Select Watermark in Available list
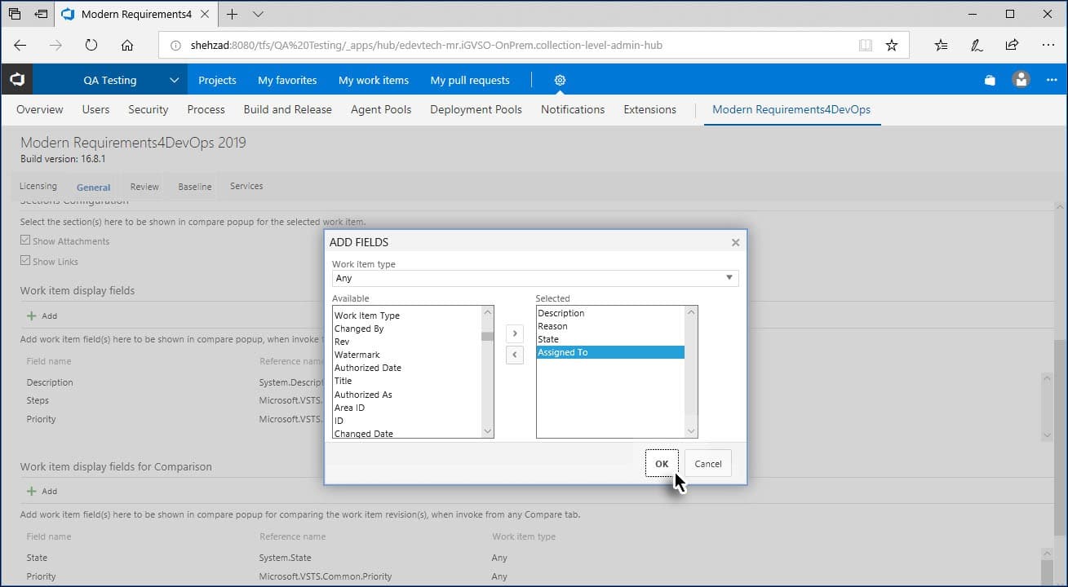This screenshot has width=1068, height=587. [357, 355]
